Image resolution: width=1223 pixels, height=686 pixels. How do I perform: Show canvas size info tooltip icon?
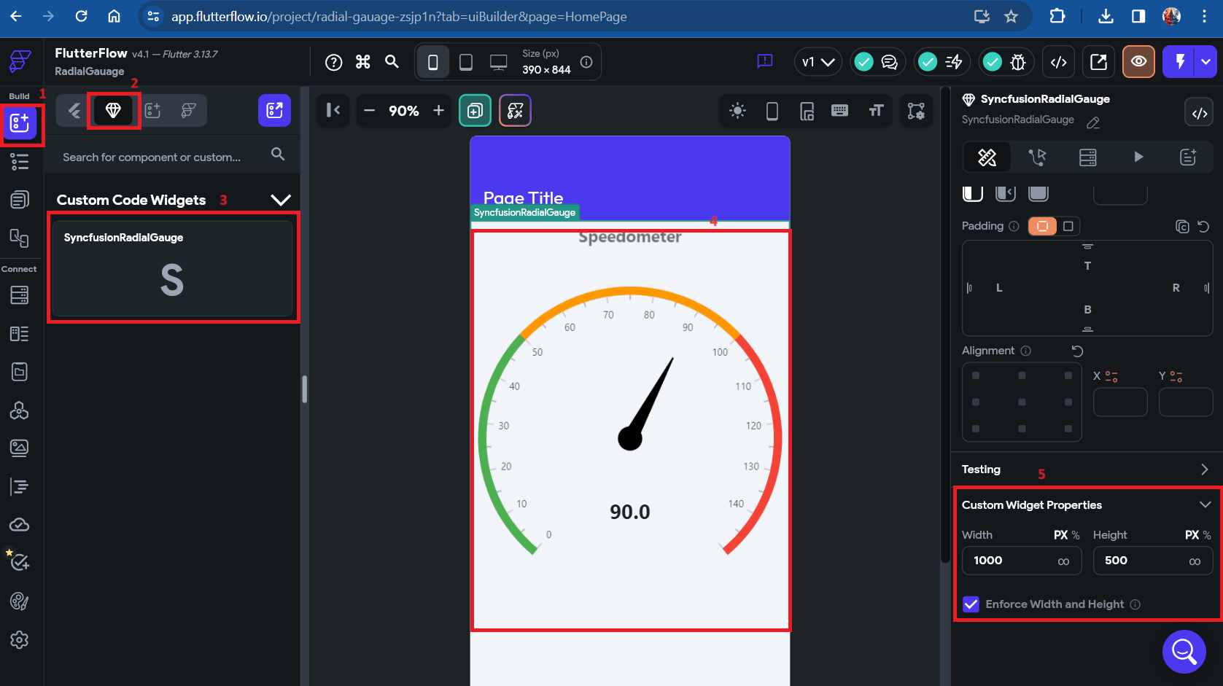point(586,62)
